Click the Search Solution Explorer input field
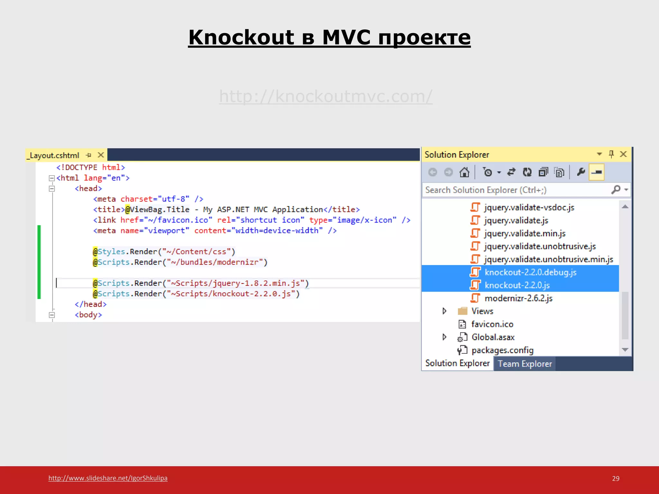659x494 pixels. [x=517, y=190]
